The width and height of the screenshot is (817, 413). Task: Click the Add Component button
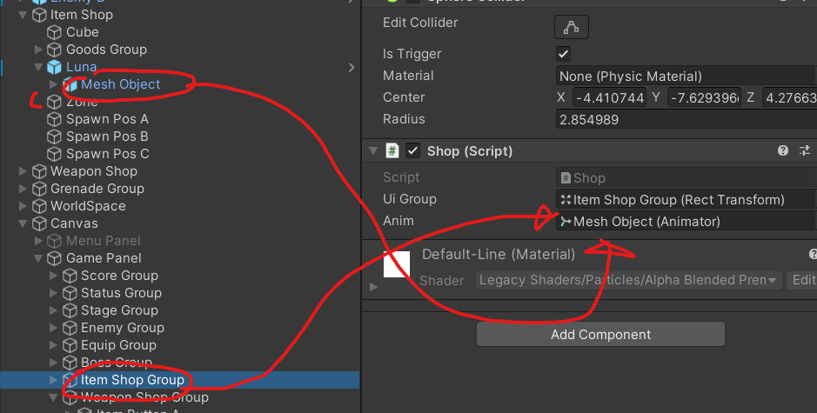click(x=600, y=335)
